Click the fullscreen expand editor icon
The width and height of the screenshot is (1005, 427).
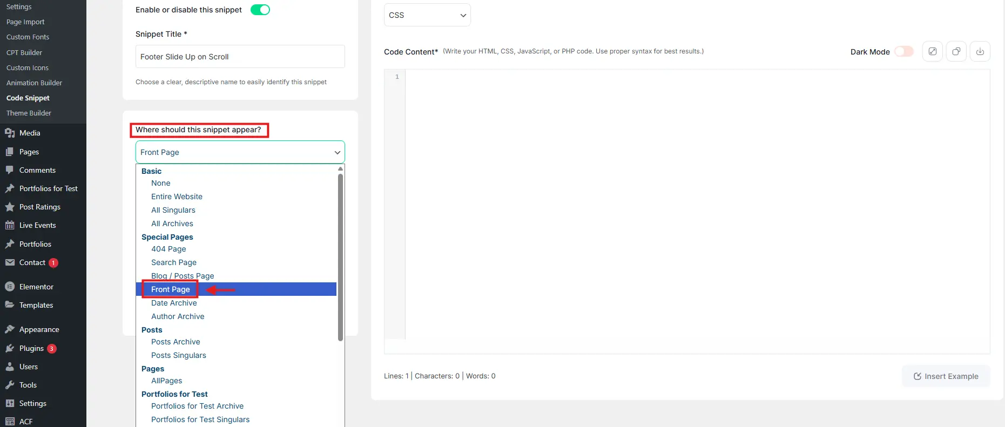coord(932,52)
